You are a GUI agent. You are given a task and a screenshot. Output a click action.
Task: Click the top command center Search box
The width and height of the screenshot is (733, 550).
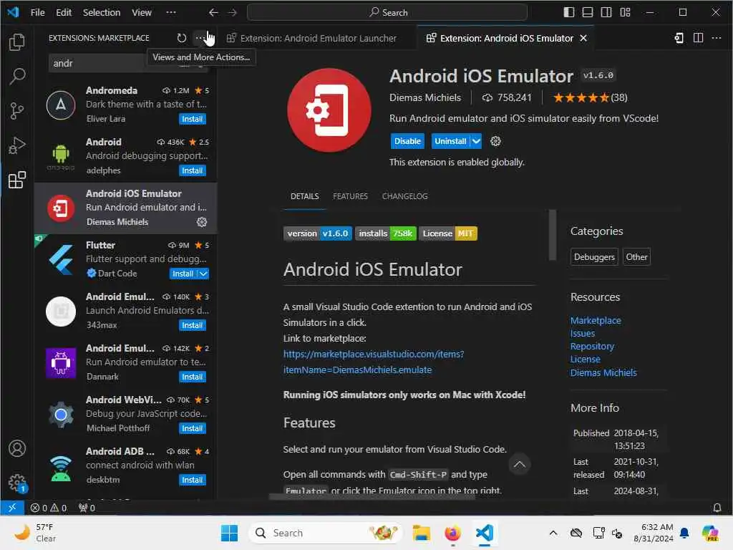point(387,13)
